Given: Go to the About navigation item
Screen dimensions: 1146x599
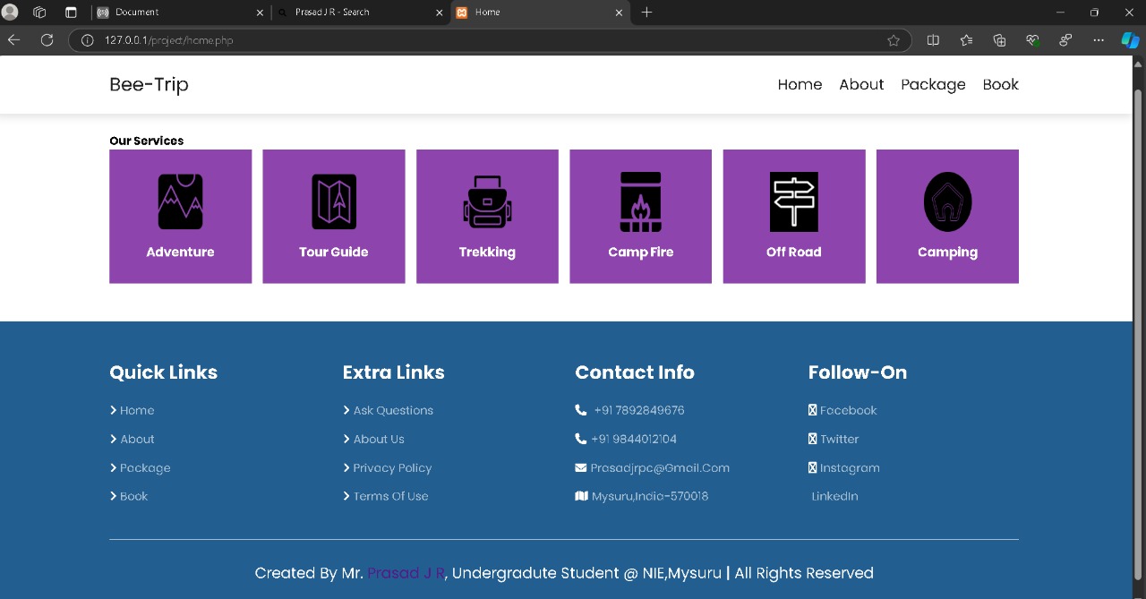Looking at the screenshot, I should (861, 84).
